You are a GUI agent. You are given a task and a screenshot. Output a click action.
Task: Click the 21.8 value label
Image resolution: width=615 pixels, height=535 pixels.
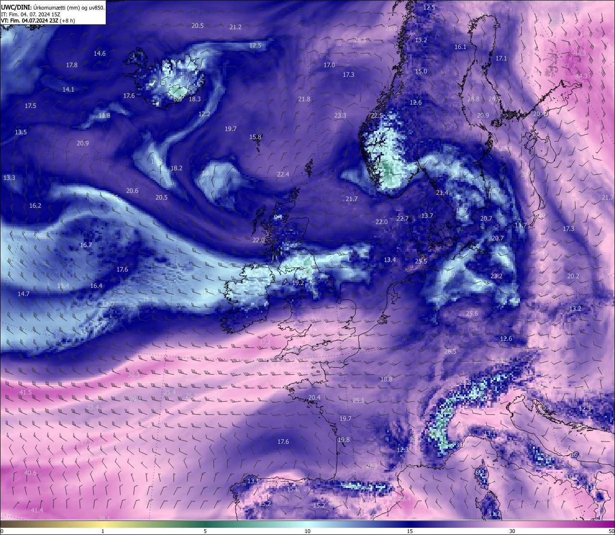(x=304, y=99)
